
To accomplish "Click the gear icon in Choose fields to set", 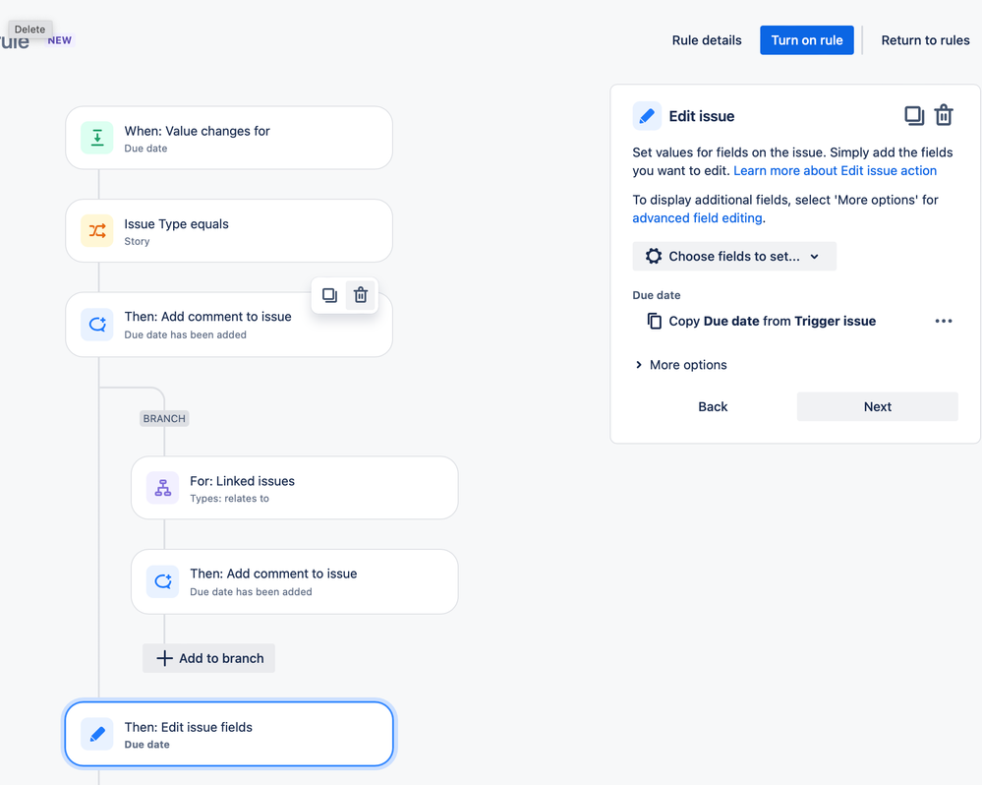I will pyautogui.click(x=654, y=256).
